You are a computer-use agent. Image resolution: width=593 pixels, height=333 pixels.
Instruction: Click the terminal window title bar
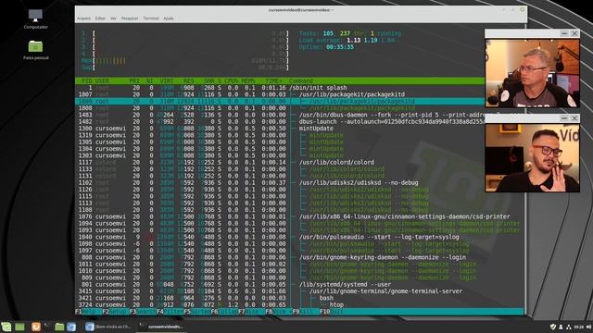click(300, 10)
